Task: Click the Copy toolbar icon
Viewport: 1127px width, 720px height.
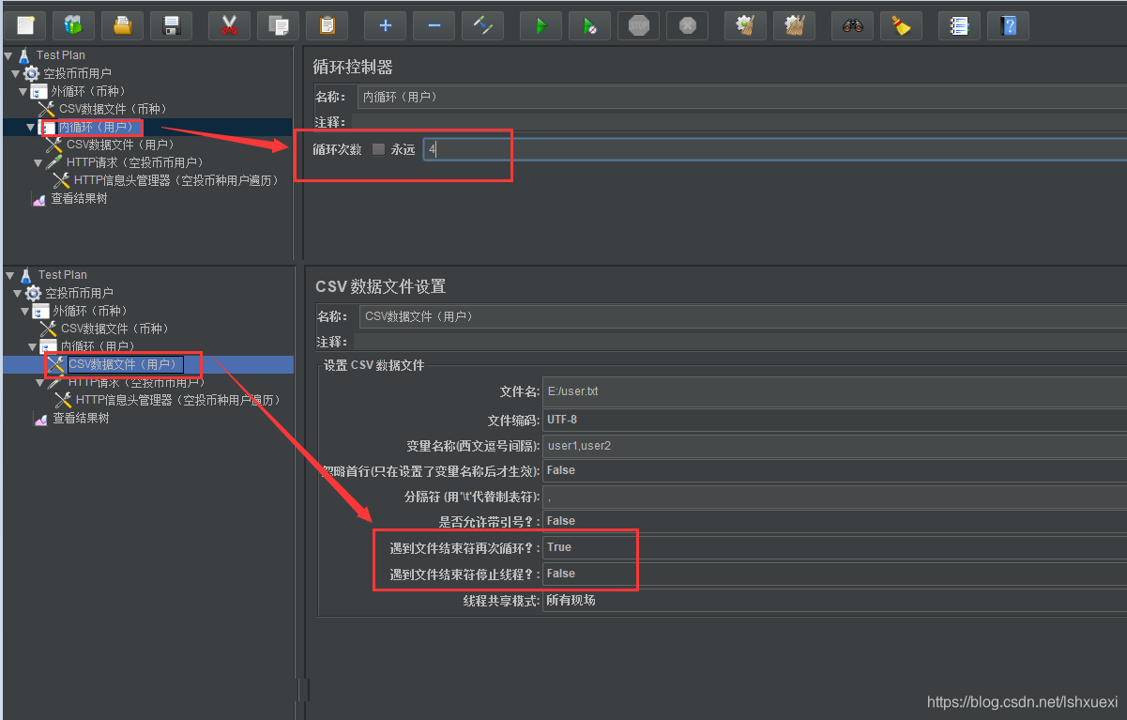Action: (278, 25)
